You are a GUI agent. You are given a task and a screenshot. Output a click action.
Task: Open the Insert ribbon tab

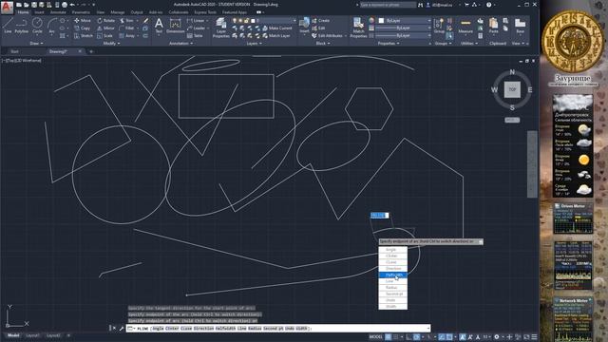(39, 12)
